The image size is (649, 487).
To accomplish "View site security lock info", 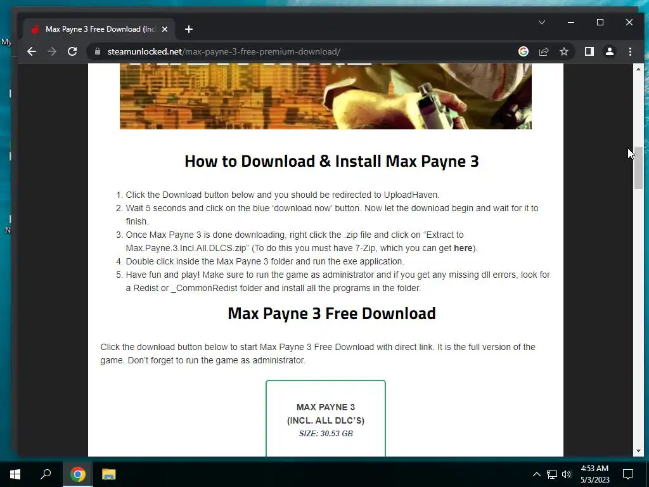I will click(98, 51).
